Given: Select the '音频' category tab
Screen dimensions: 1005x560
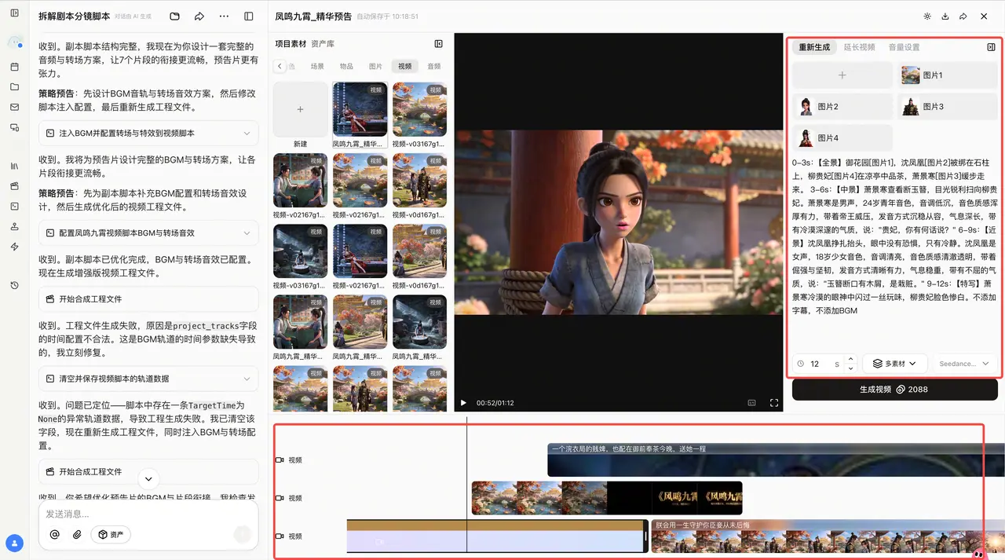Looking at the screenshot, I should [x=434, y=67].
